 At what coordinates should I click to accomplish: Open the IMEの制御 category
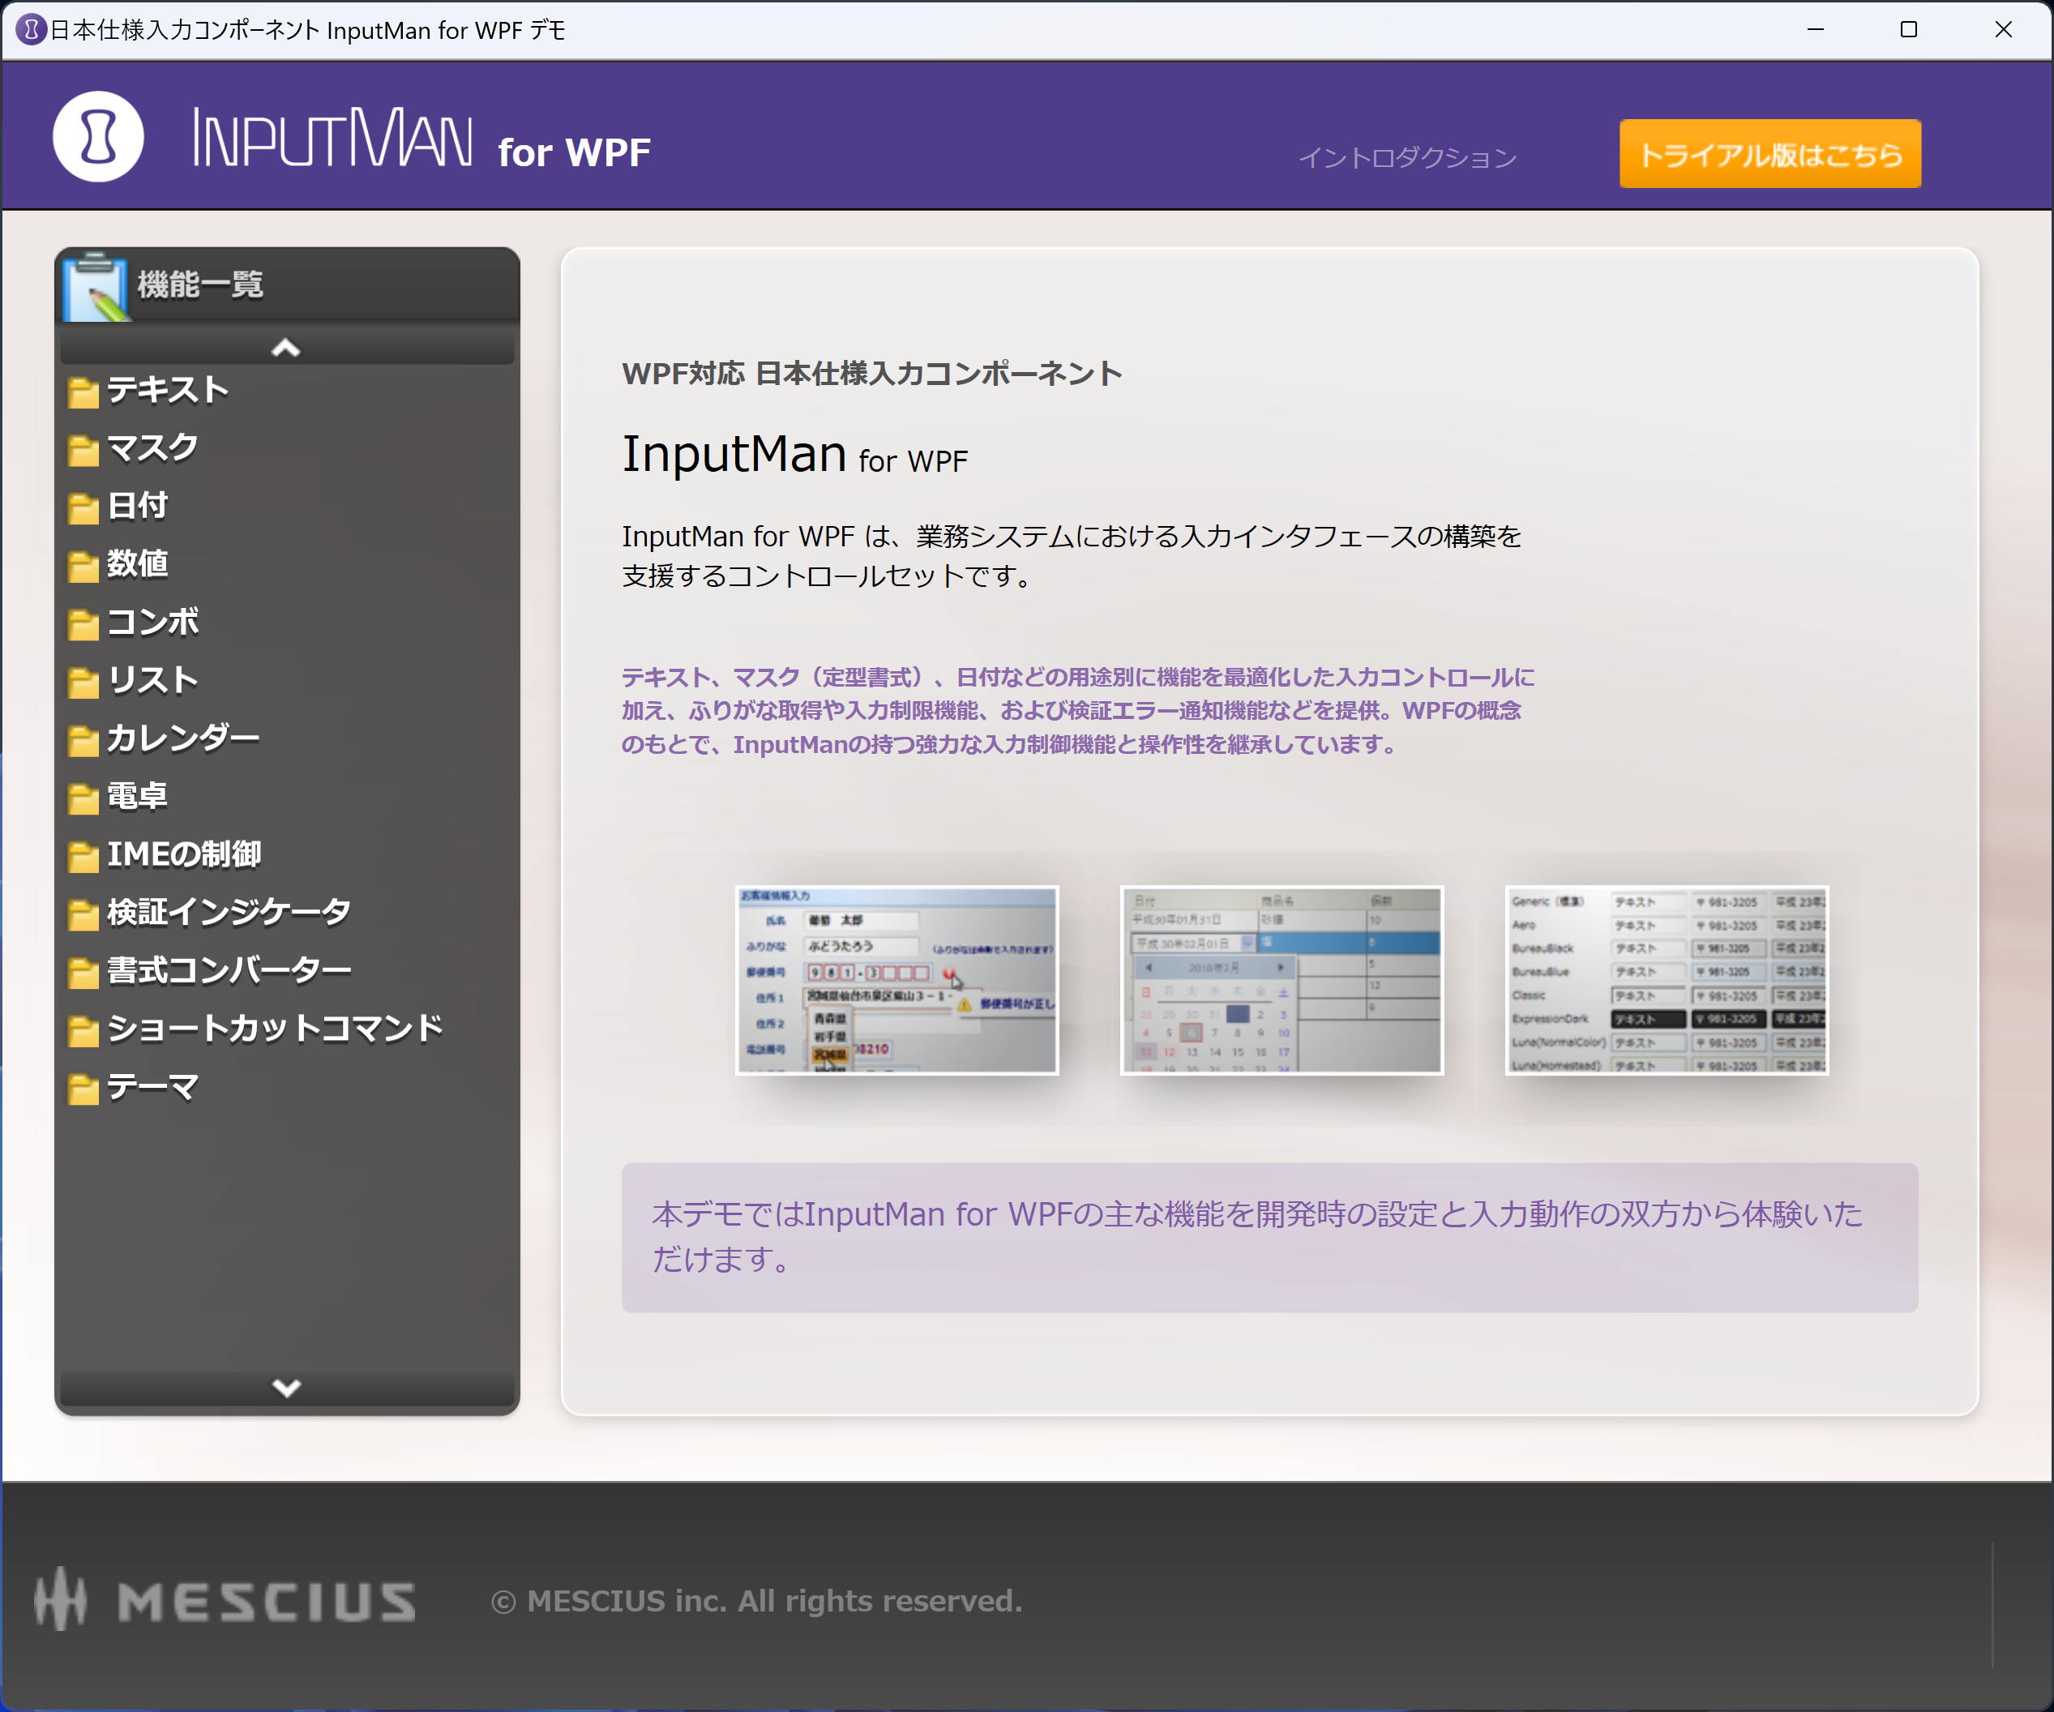pos(184,854)
